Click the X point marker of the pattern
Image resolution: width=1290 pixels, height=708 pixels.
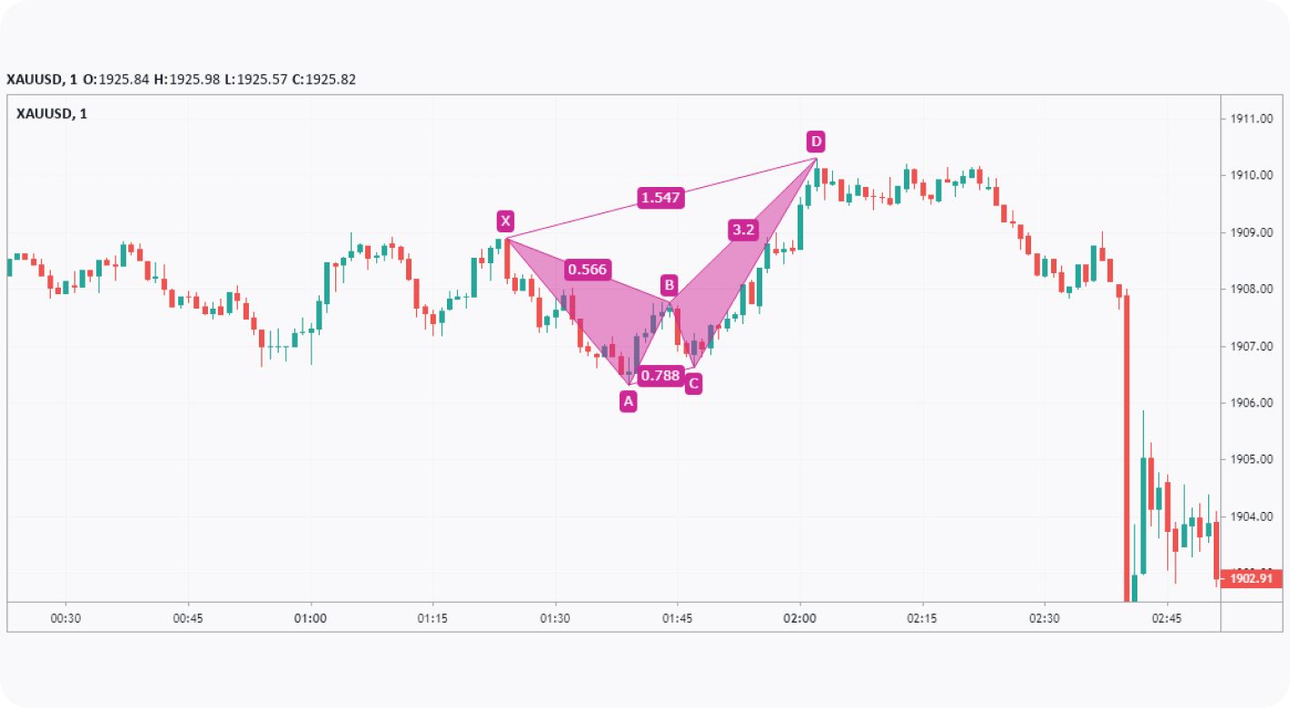[x=506, y=221]
